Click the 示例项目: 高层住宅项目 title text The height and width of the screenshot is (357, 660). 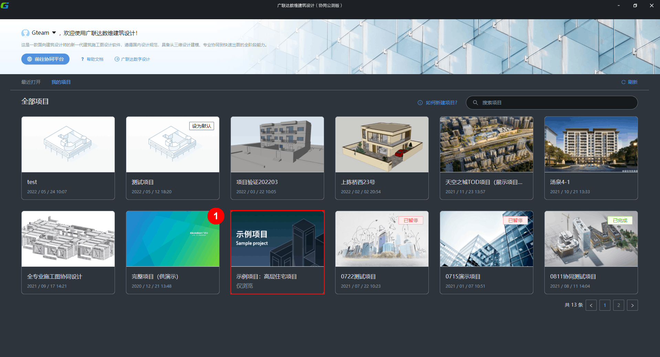tap(267, 276)
